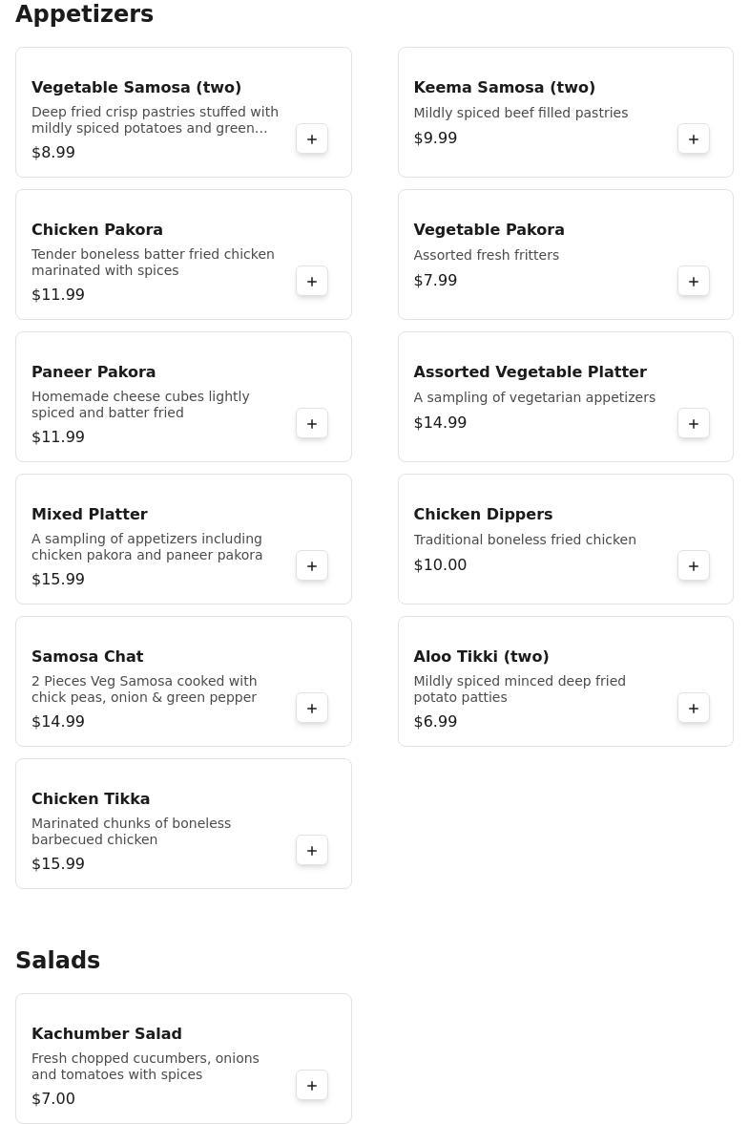The image size is (749, 1124).
Task: Add Assorted Vegetable Platter to order
Action: pos(694,424)
